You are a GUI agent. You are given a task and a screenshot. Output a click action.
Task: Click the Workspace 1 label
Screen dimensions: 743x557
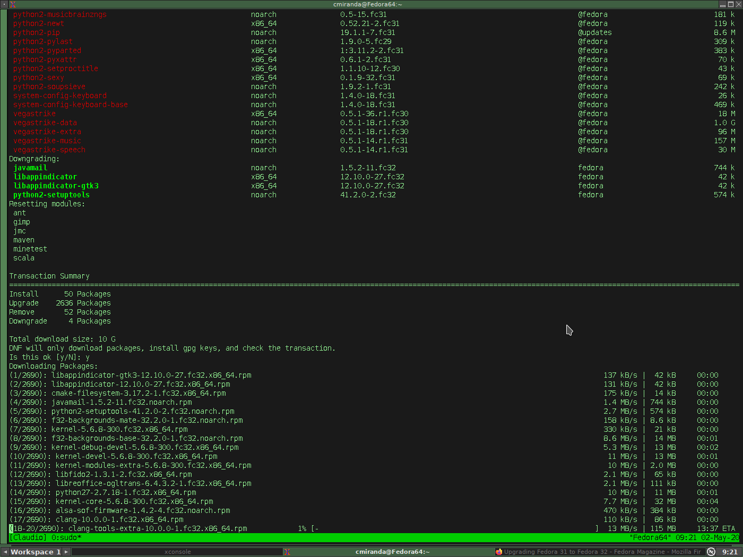click(x=36, y=552)
